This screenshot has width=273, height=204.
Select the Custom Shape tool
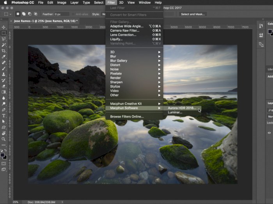coord(4,127)
